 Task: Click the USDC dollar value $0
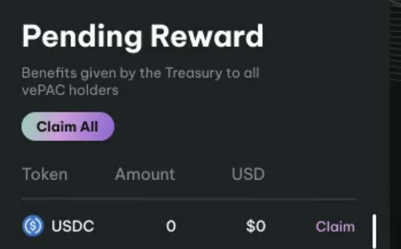point(255,226)
